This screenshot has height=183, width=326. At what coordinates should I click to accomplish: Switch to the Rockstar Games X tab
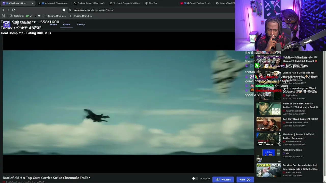click(x=89, y=3)
